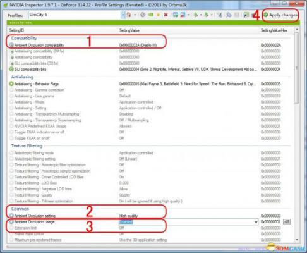Click the SettingValueHex column header
The width and height of the screenshot is (307, 253).
(274, 30)
